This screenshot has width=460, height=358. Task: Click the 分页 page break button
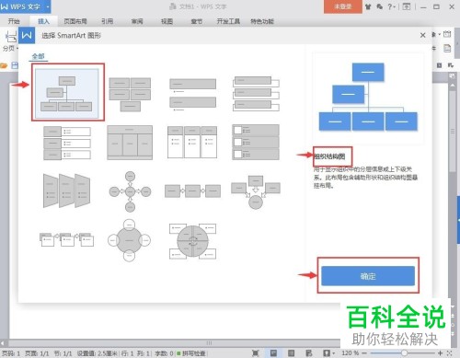pos(11,41)
